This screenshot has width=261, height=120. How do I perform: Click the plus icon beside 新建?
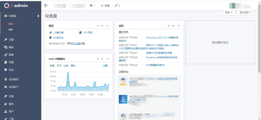pyautogui.click(x=102, y=6)
